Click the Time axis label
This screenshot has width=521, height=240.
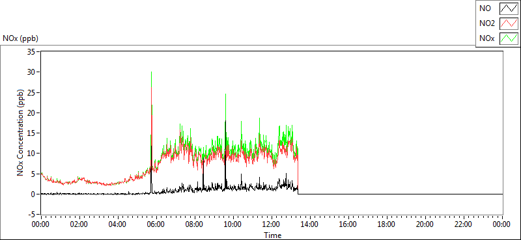[x=272, y=235]
